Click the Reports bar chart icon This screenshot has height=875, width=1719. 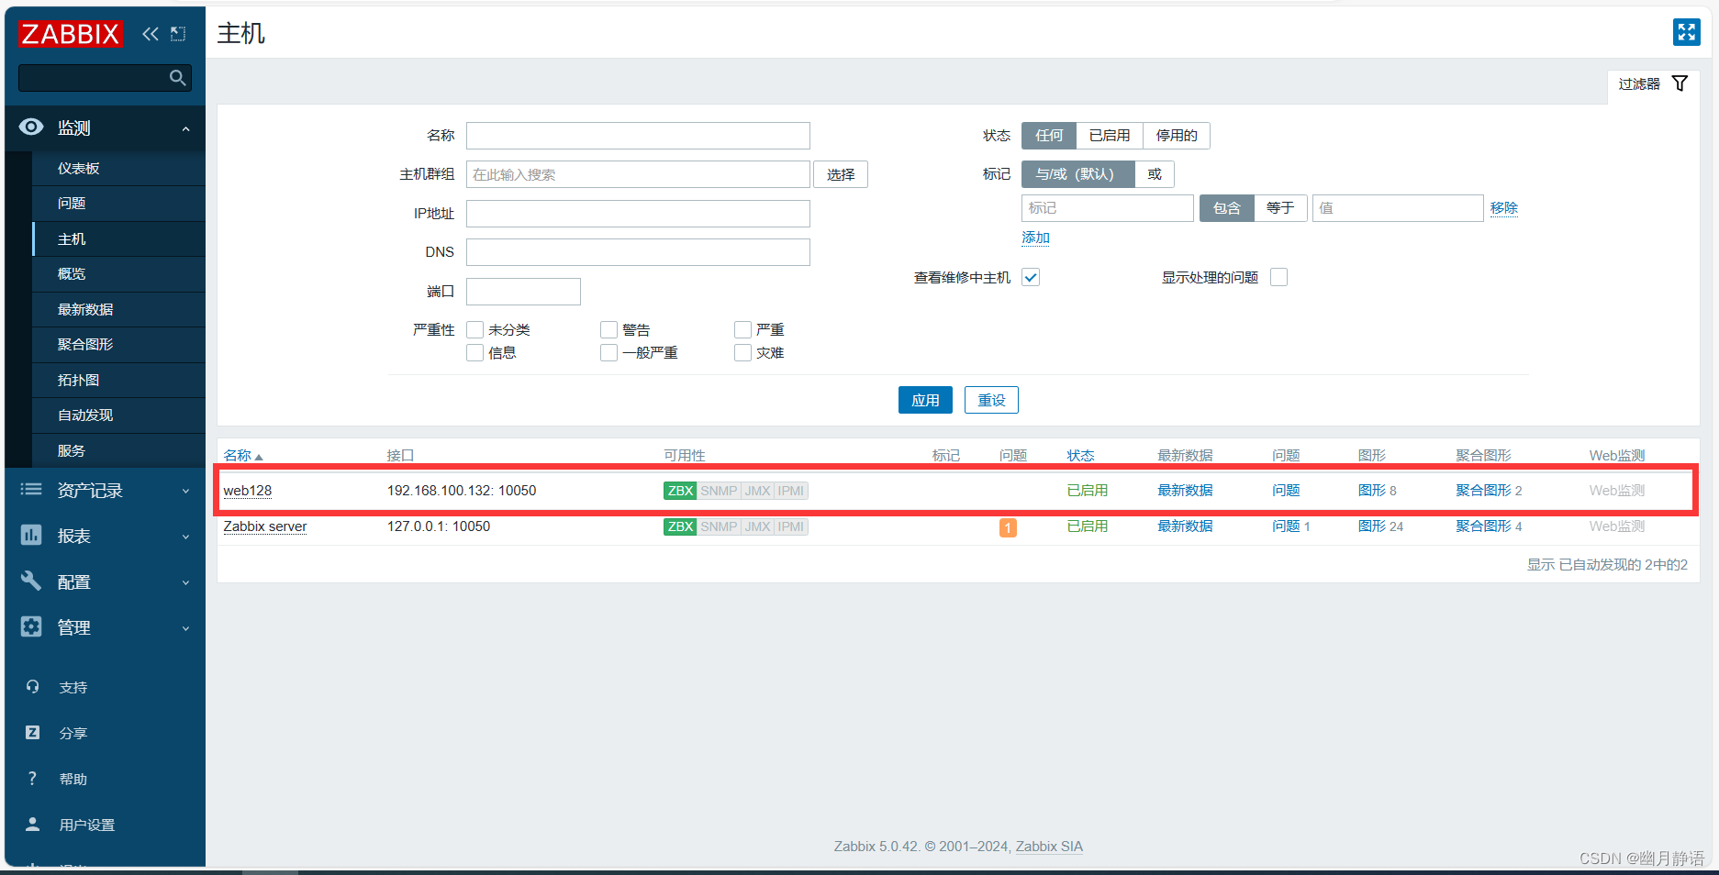coord(31,535)
